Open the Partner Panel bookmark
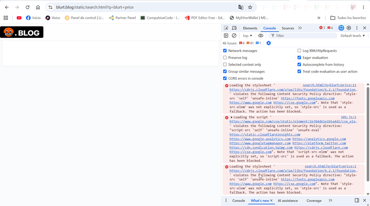370x206 pixels. 123,18
